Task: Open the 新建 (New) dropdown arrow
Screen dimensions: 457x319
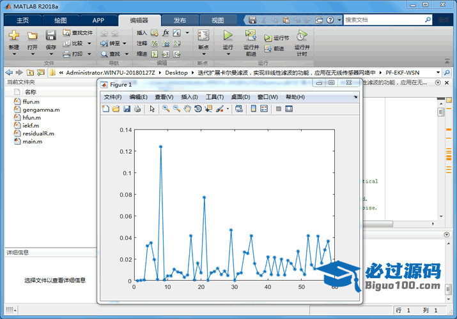Action: click(x=13, y=54)
